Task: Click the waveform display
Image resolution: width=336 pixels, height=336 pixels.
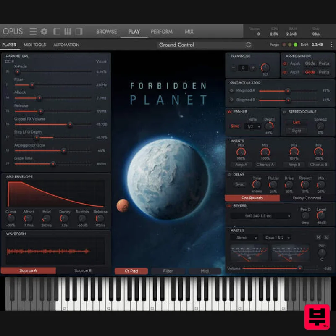Action: pyautogui.click(x=55, y=251)
